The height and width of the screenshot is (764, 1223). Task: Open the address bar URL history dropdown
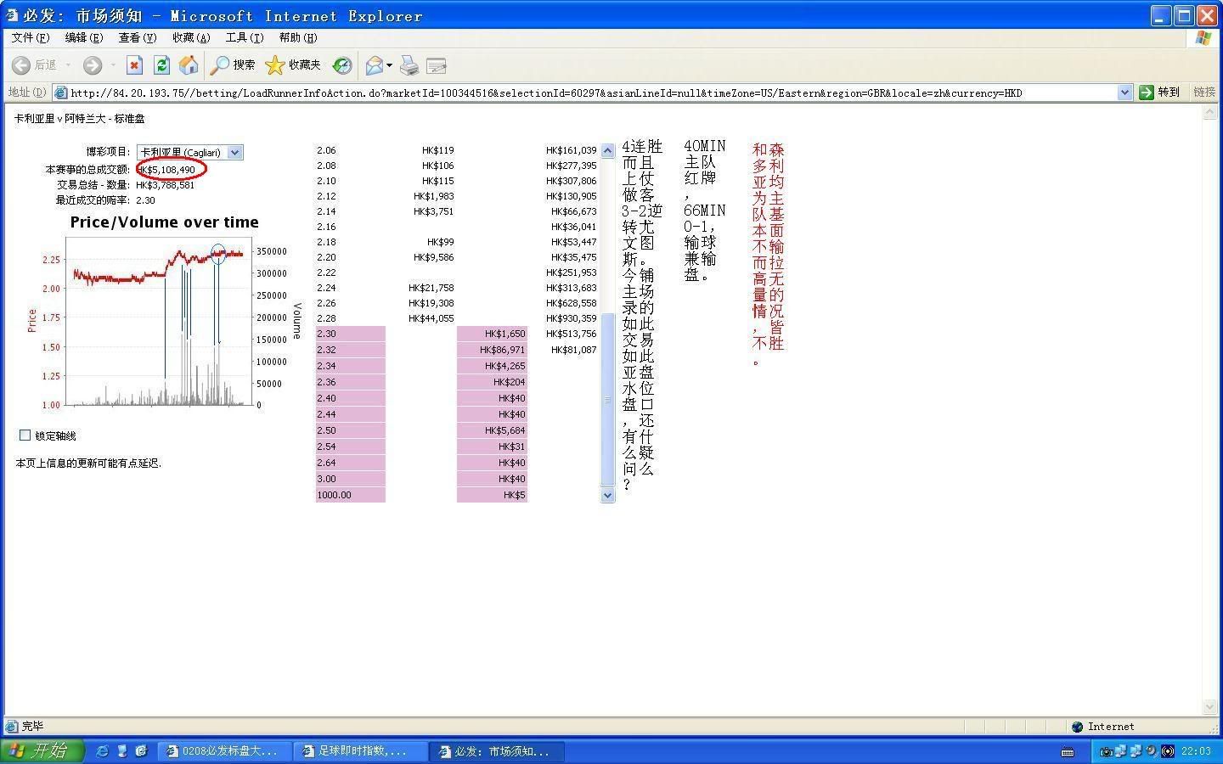(x=1124, y=93)
